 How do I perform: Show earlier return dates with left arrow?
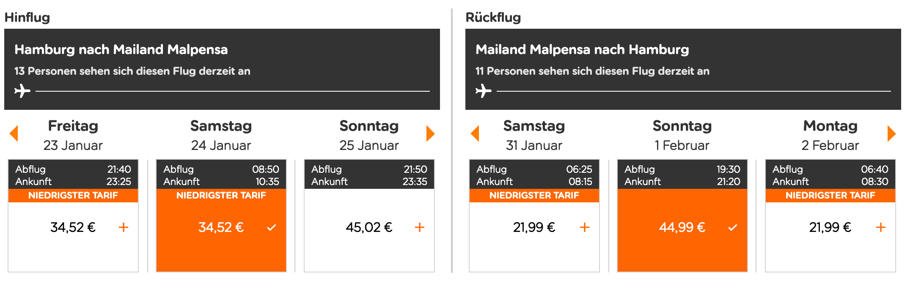pos(475,134)
